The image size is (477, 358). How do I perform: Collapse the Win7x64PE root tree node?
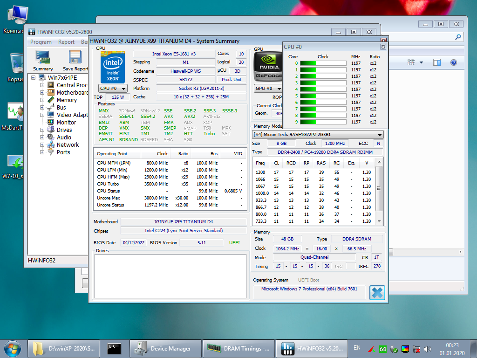click(x=34, y=78)
